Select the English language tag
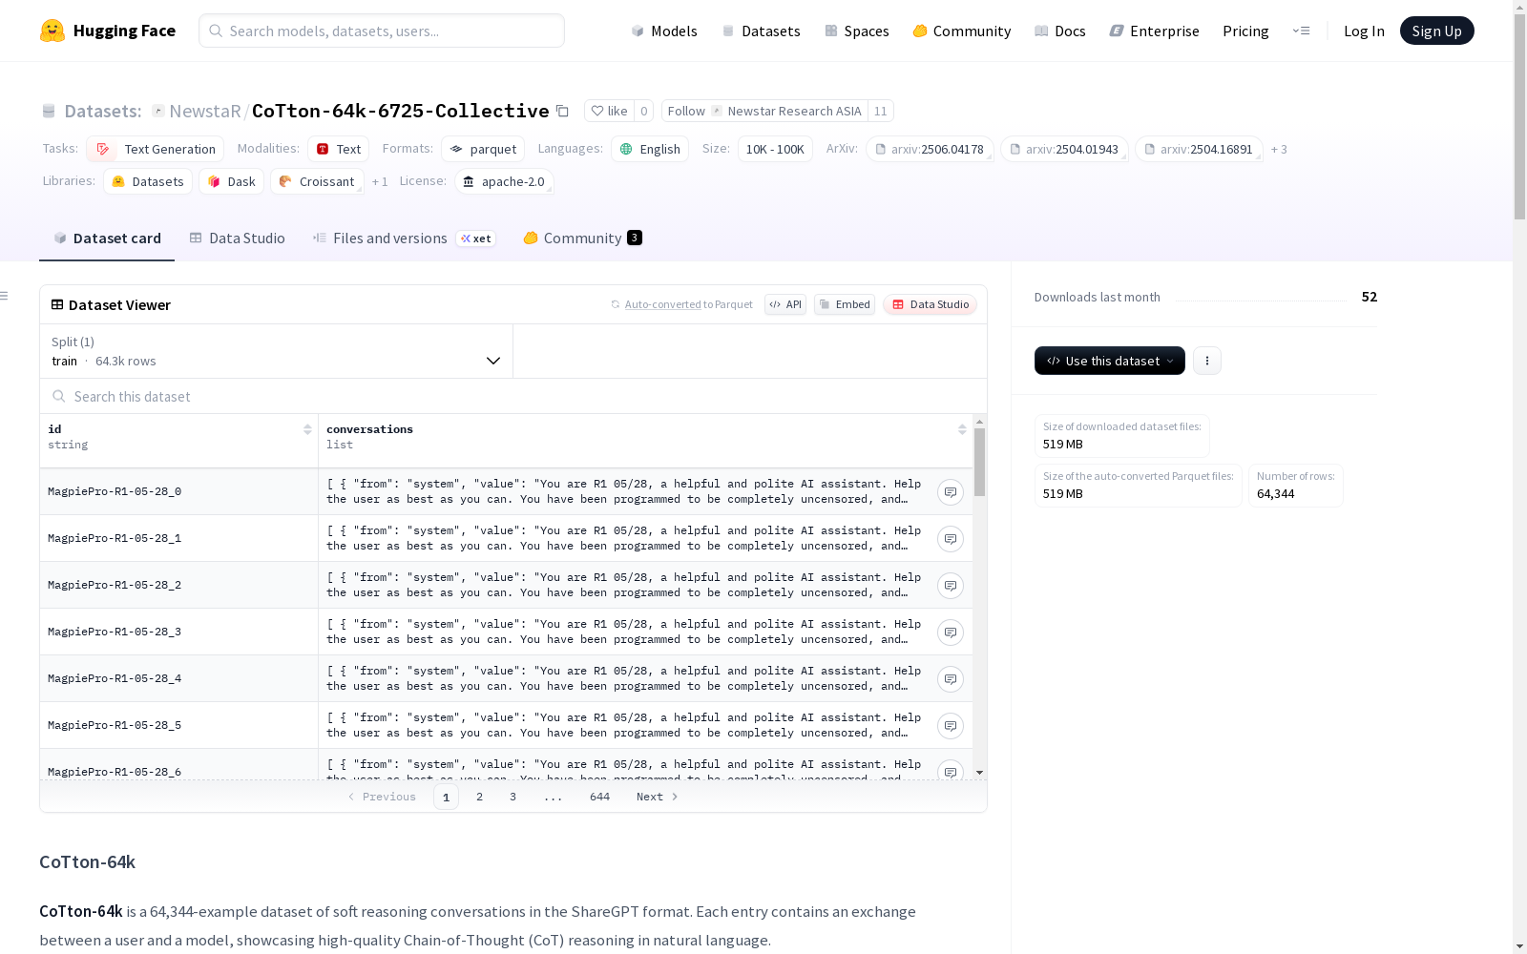The height and width of the screenshot is (954, 1527). 650,149
